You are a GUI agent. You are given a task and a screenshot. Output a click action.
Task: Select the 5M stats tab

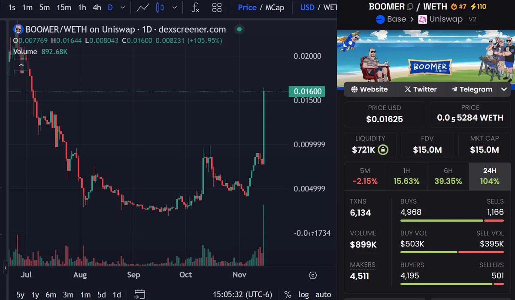[365, 176]
